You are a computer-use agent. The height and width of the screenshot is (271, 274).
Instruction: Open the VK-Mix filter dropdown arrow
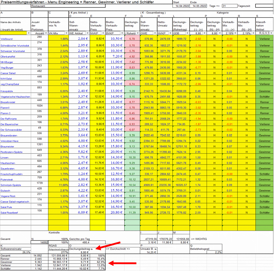pos(66,33)
